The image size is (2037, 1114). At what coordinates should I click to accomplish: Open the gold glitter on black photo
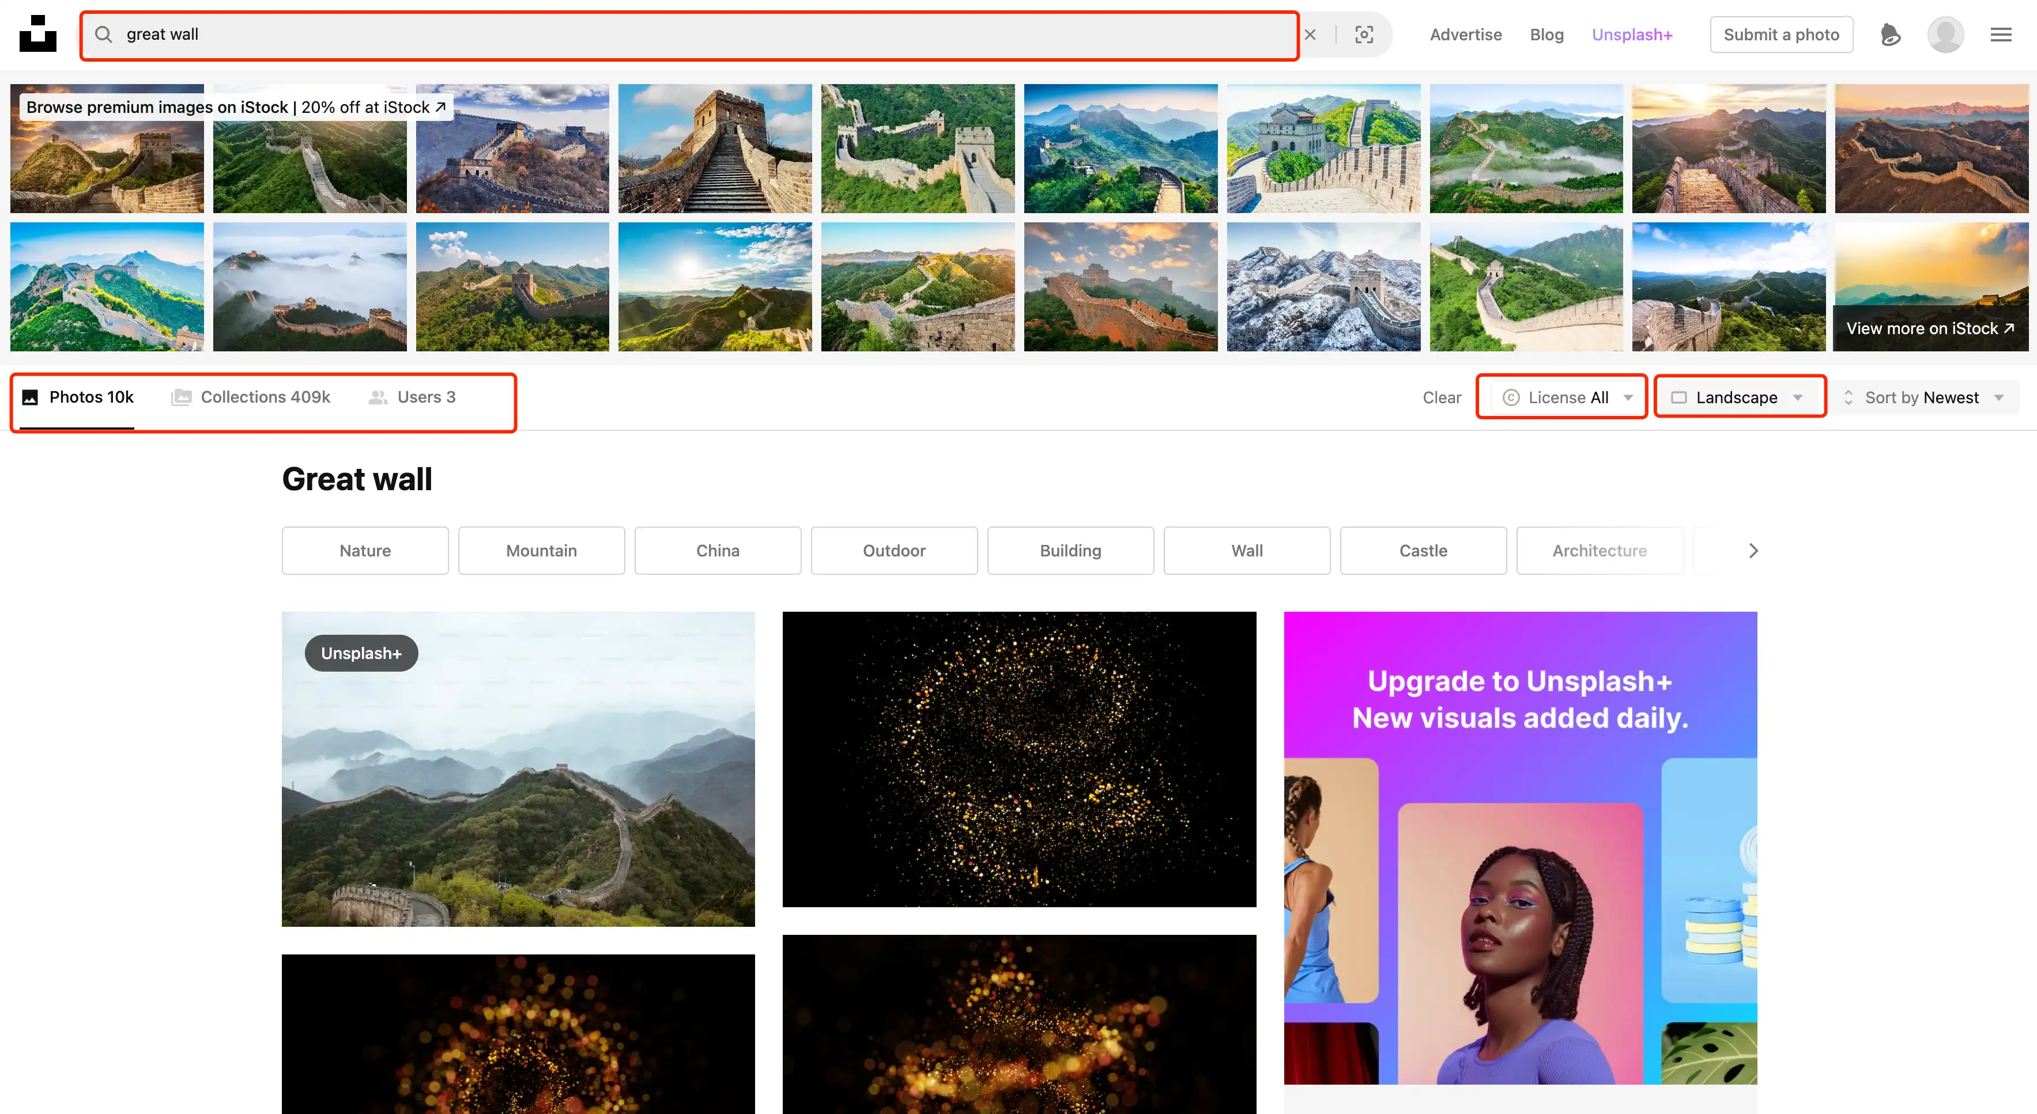click(1019, 759)
